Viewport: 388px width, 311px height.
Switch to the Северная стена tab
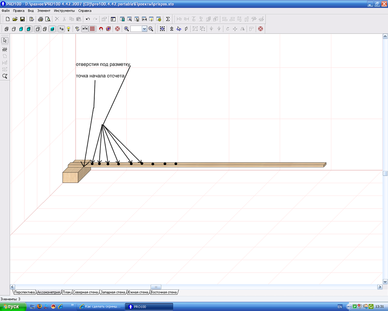point(85,292)
